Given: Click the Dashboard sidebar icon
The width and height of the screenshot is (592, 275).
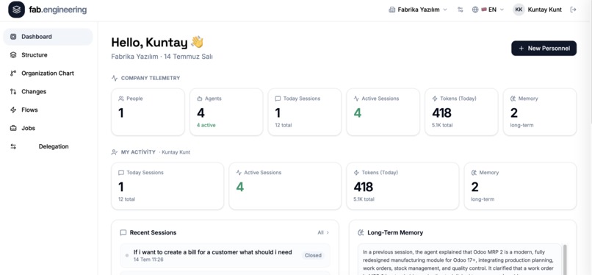Looking at the screenshot, I should 13,37.
